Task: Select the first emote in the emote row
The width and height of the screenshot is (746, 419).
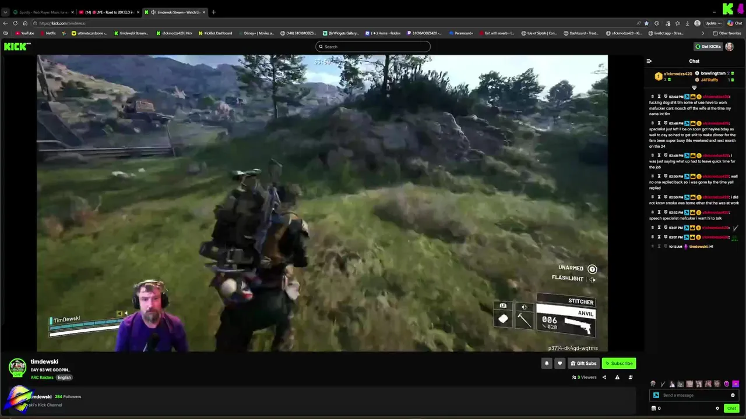Action: click(x=653, y=384)
